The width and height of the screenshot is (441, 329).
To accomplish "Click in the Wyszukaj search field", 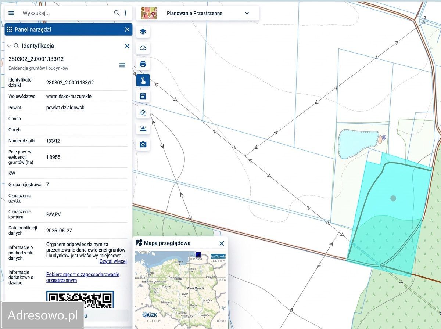I will coord(66,13).
